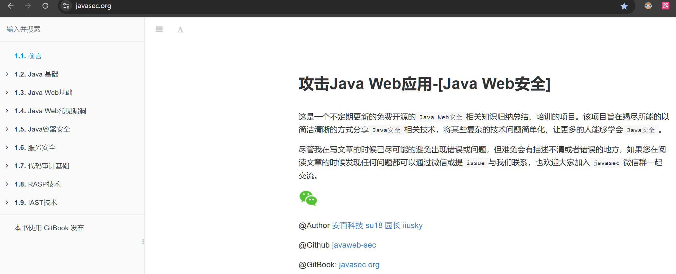The width and height of the screenshot is (676, 274).
Task: Open the 1.6. 服务安全 chapter
Action: click(35, 148)
